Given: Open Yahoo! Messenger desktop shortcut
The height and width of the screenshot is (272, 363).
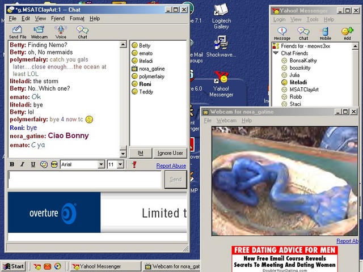Looking at the screenshot, I should tap(221, 84).
